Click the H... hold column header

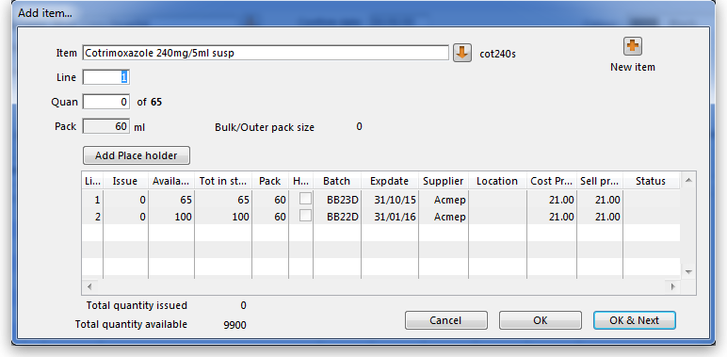tap(300, 181)
